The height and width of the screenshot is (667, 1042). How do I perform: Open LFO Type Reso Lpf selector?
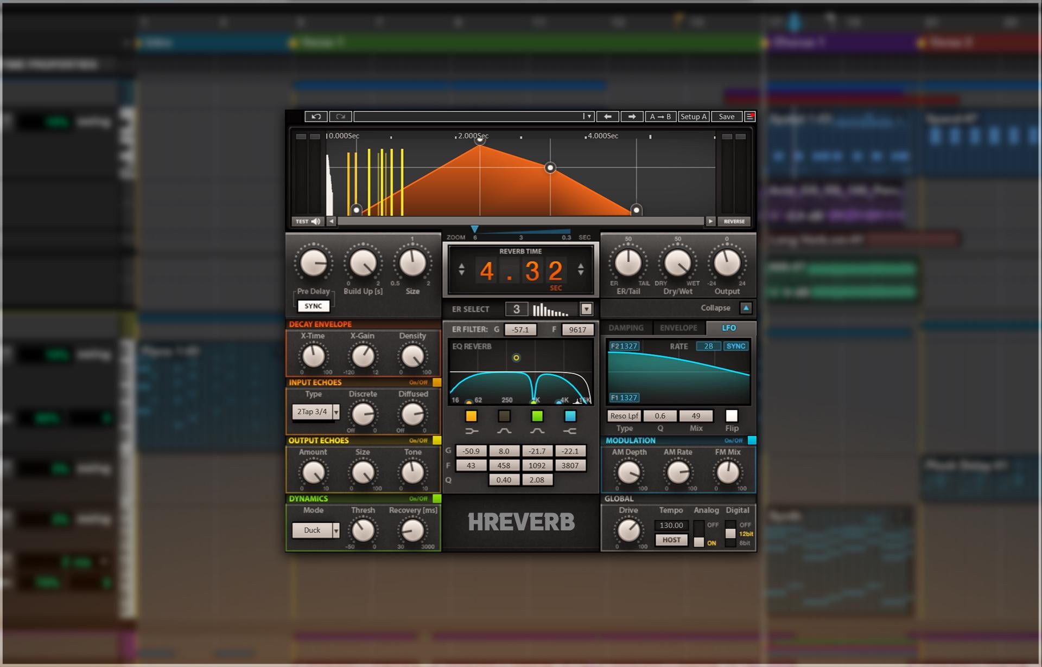coord(624,416)
